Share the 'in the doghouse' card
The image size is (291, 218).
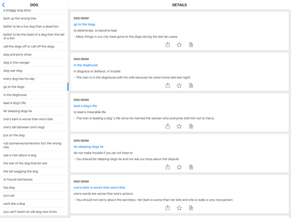168,85
